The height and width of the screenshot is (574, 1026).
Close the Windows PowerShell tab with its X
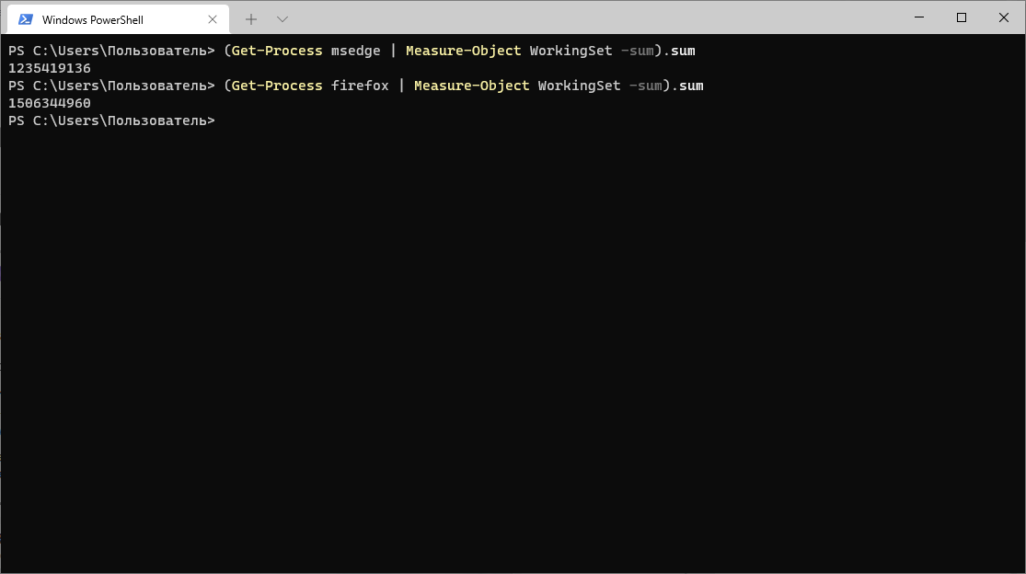213,18
